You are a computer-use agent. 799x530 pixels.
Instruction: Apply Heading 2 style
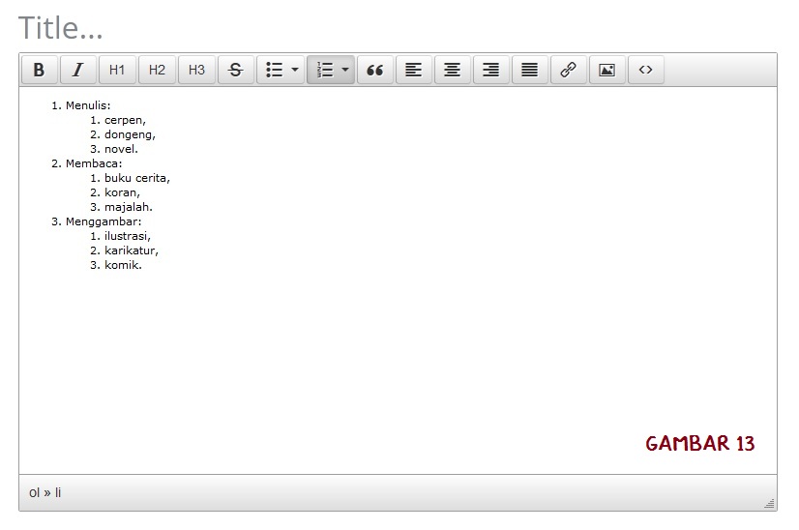(157, 70)
